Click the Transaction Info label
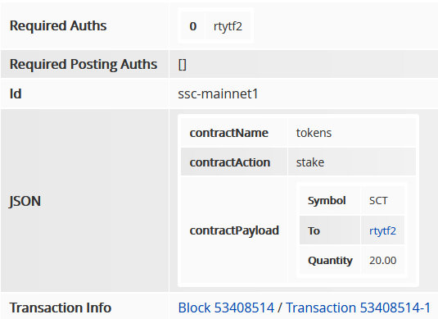 [61, 308]
